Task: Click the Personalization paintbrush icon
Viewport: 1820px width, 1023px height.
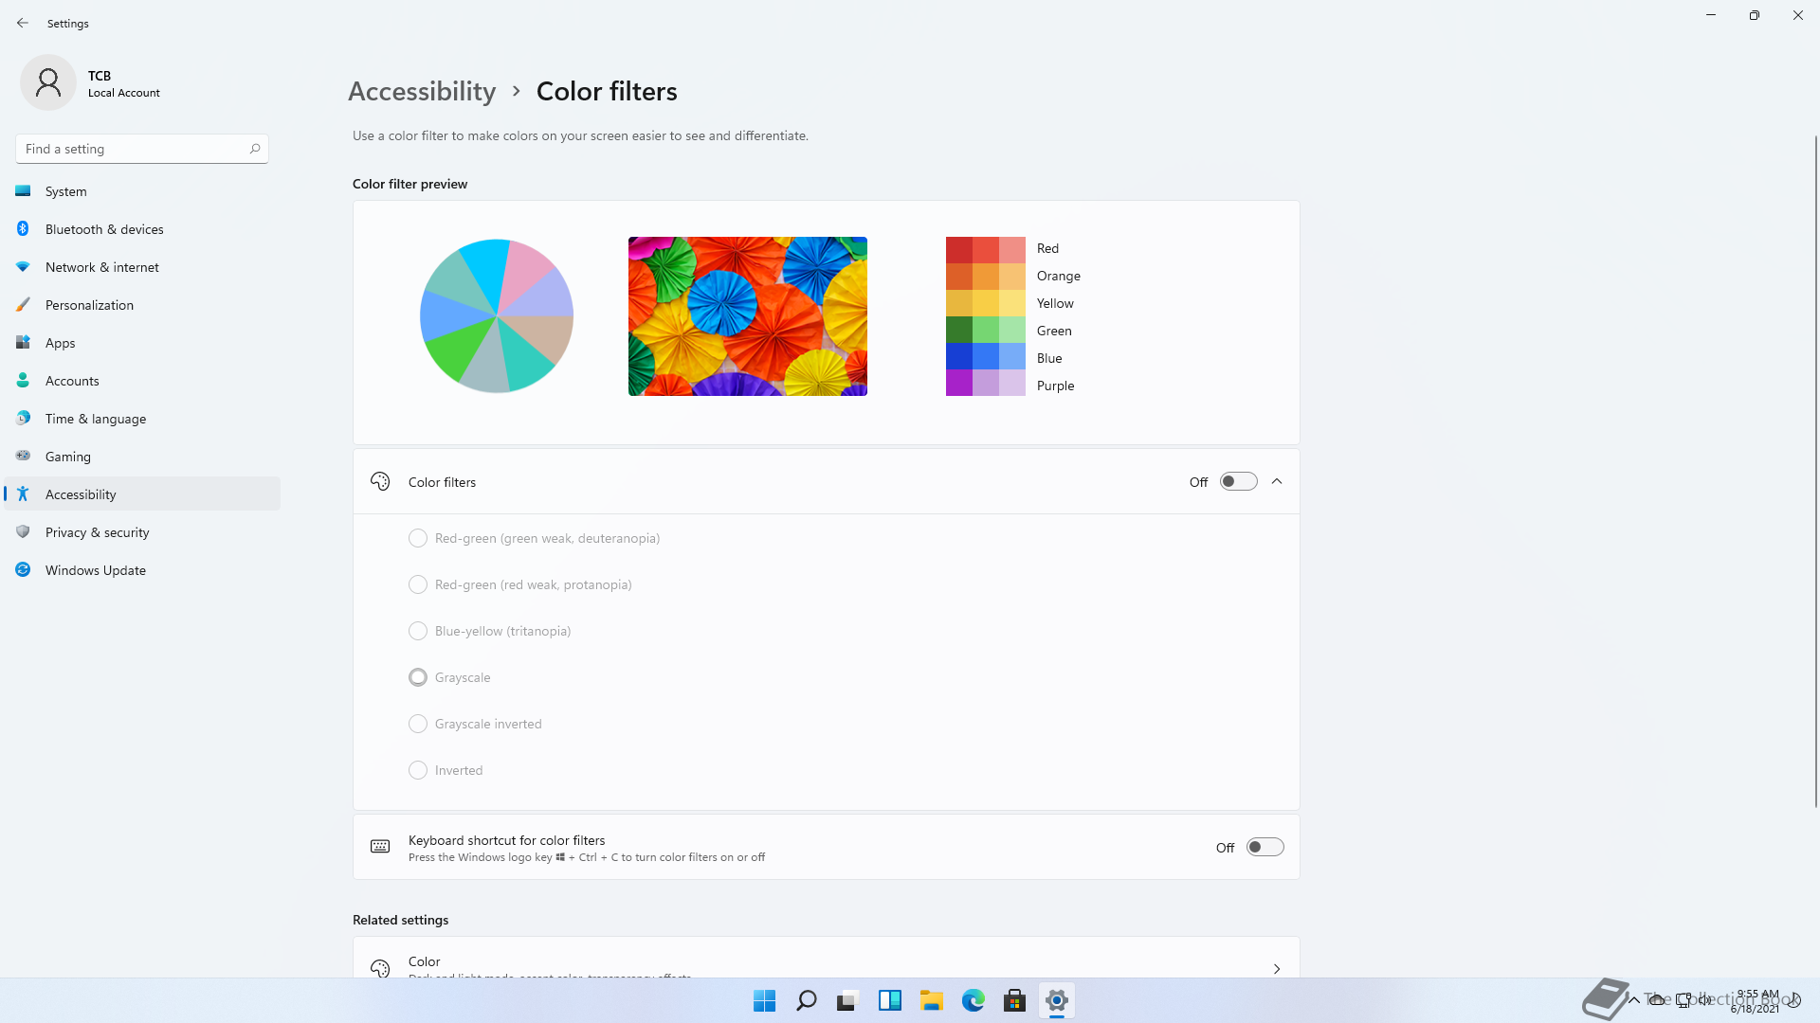Action: coord(23,305)
